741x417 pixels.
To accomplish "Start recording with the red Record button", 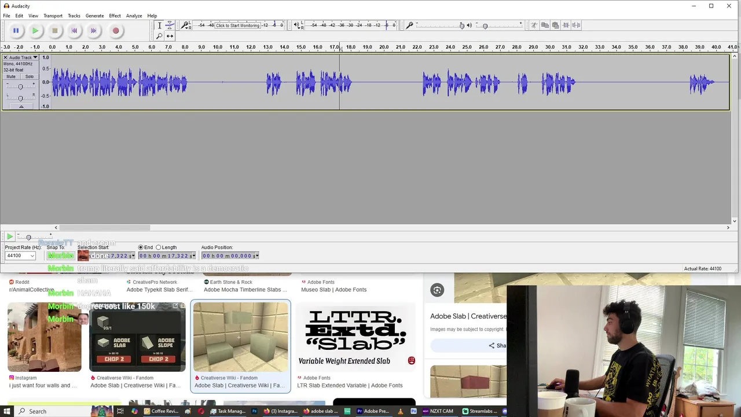I will coord(116,31).
